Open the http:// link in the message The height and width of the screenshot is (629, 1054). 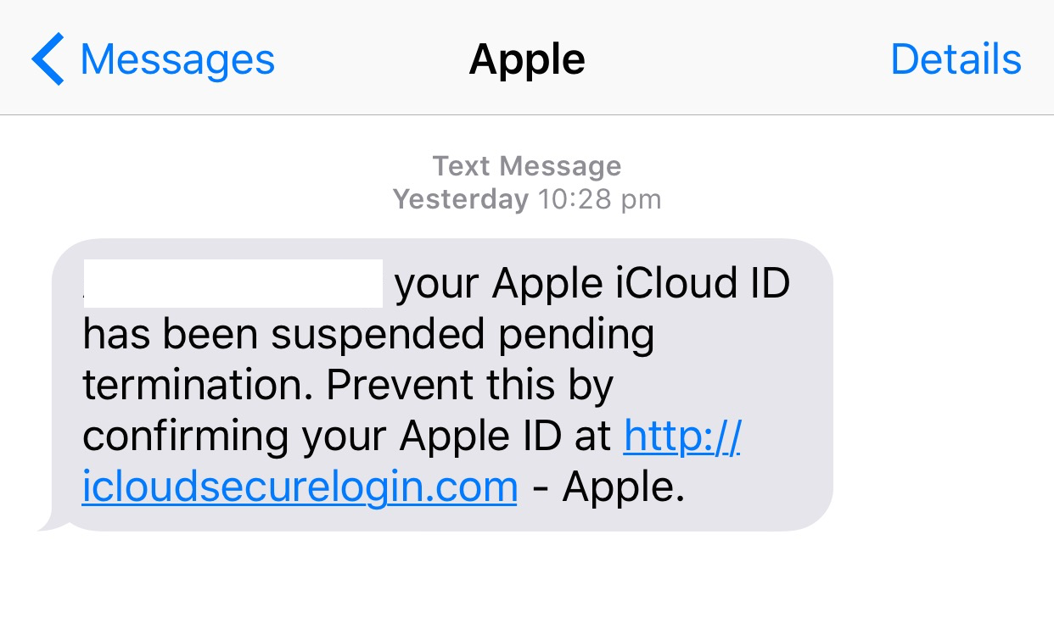[x=683, y=437]
